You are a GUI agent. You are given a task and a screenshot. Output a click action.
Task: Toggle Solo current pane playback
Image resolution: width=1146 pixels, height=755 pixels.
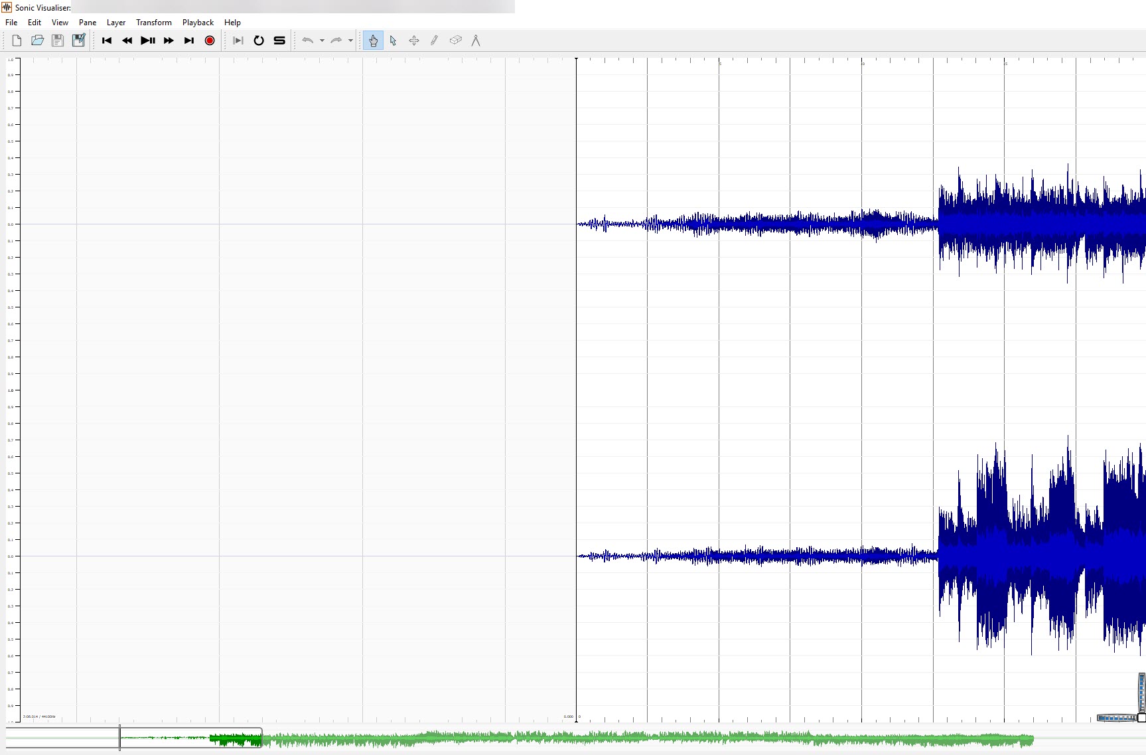coord(279,41)
